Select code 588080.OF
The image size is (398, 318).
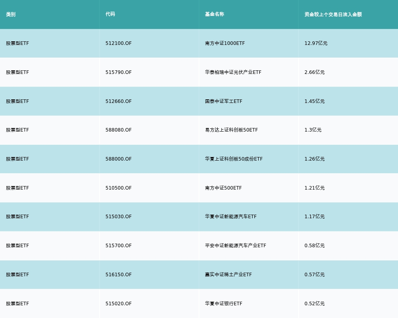[x=119, y=130]
